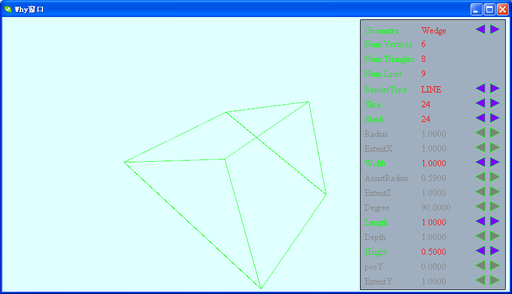
Task: Click the Degree value 90.0000
Action: pos(436,208)
